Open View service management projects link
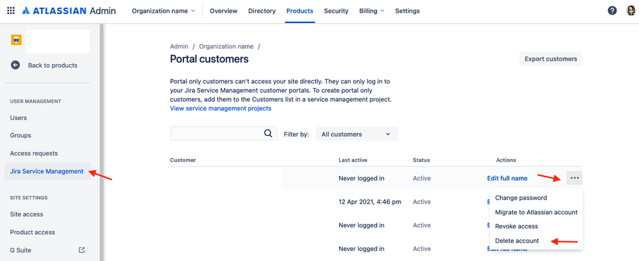The image size is (639, 261). click(x=221, y=108)
